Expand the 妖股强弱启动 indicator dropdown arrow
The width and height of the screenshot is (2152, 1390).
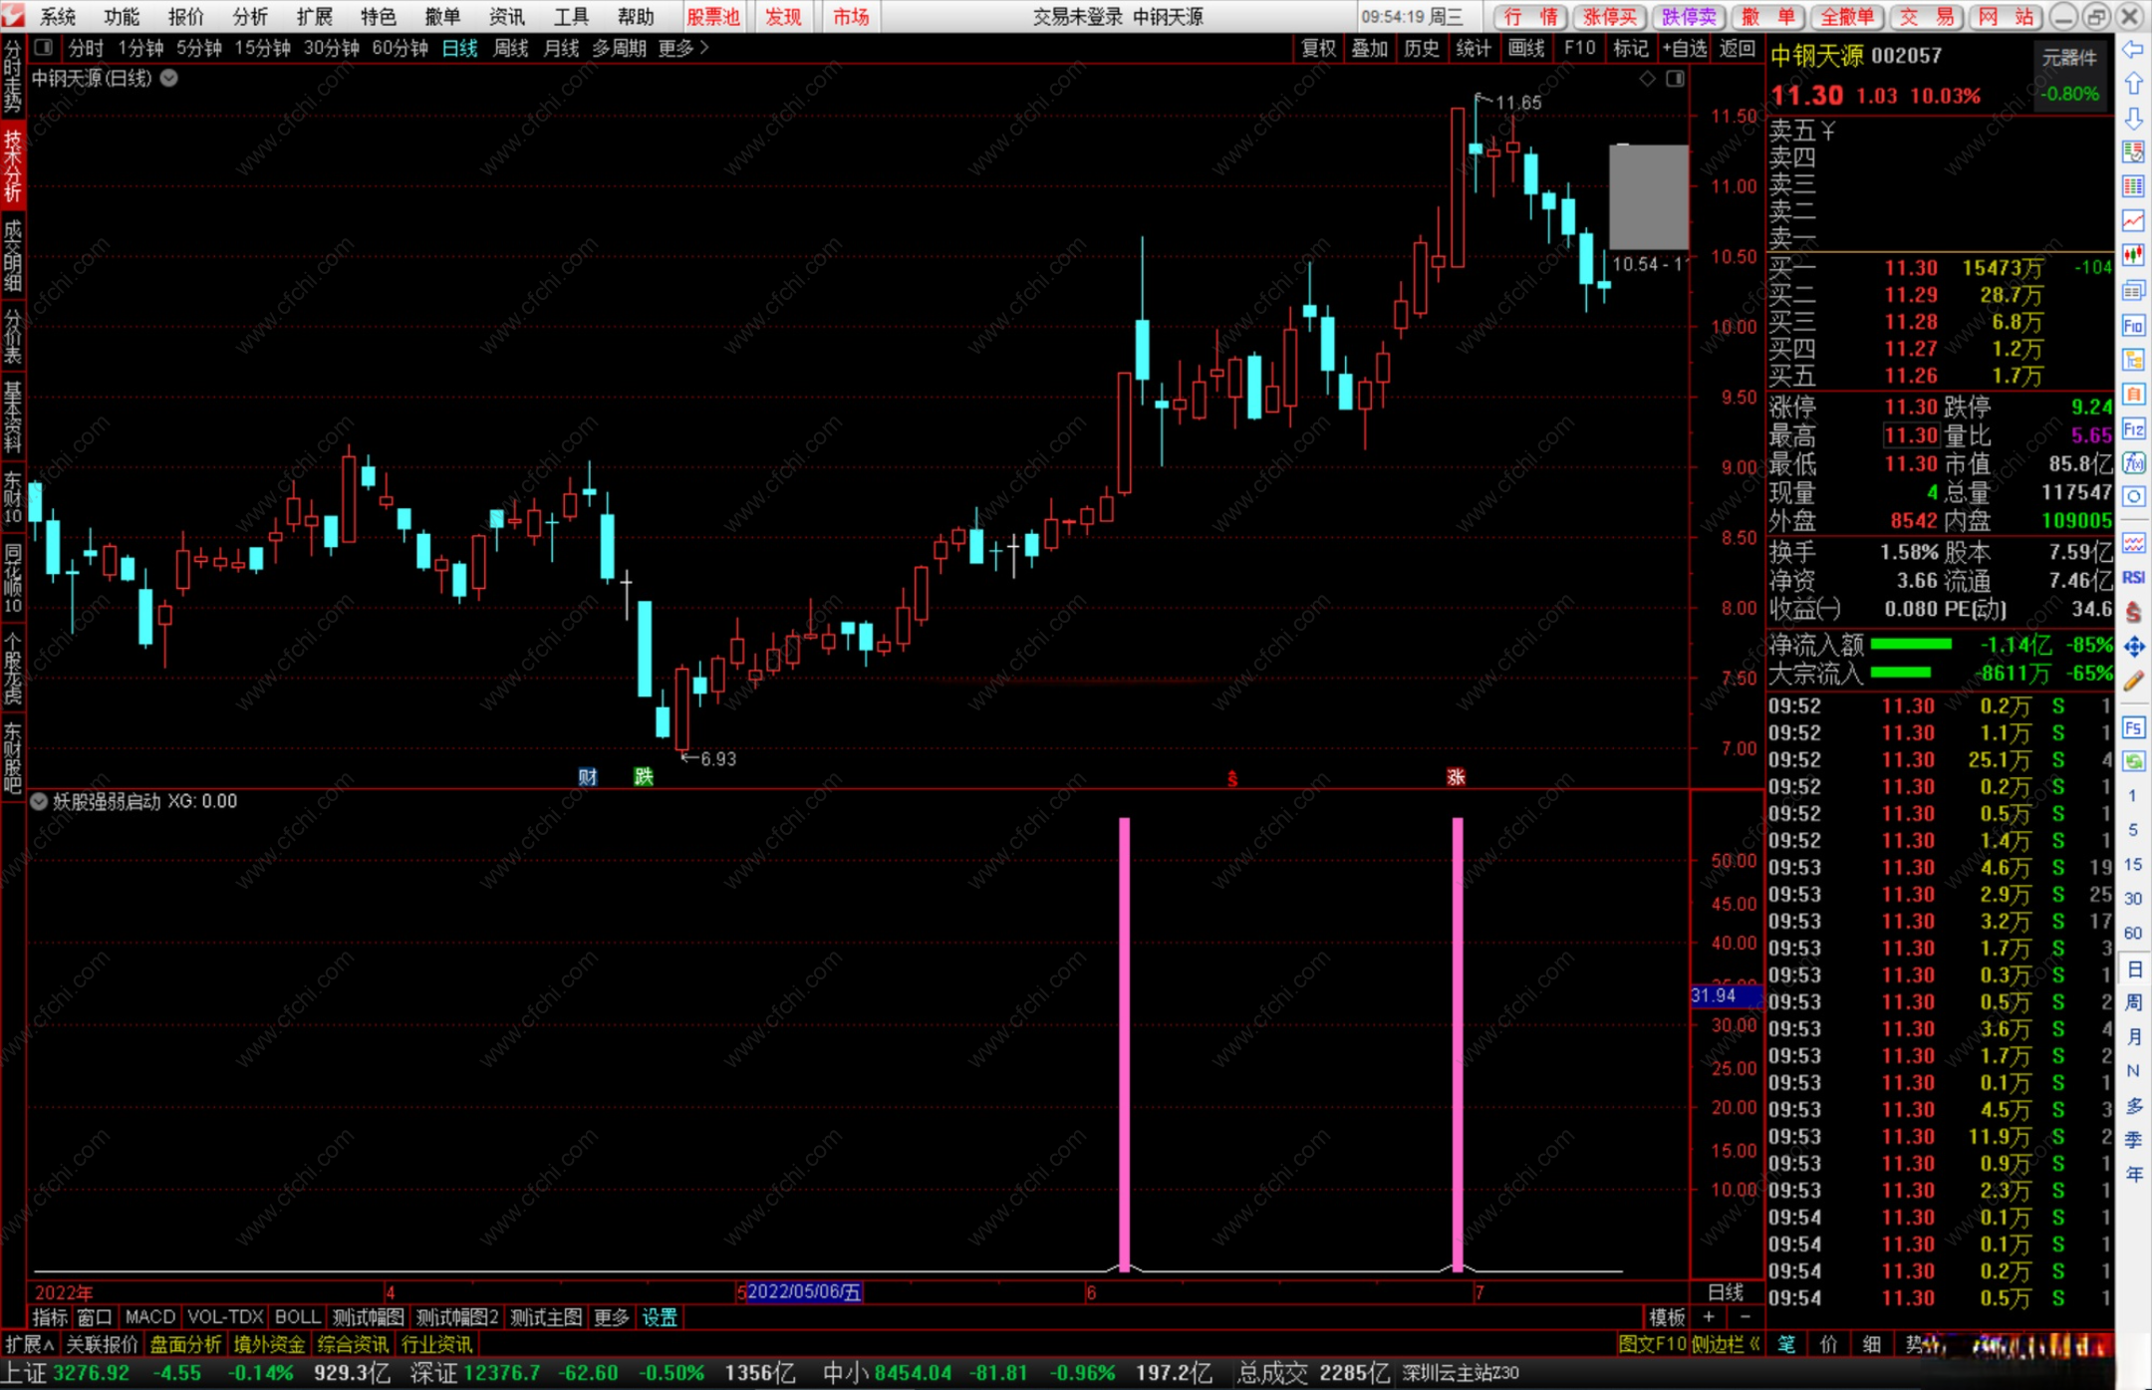(x=39, y=801)
